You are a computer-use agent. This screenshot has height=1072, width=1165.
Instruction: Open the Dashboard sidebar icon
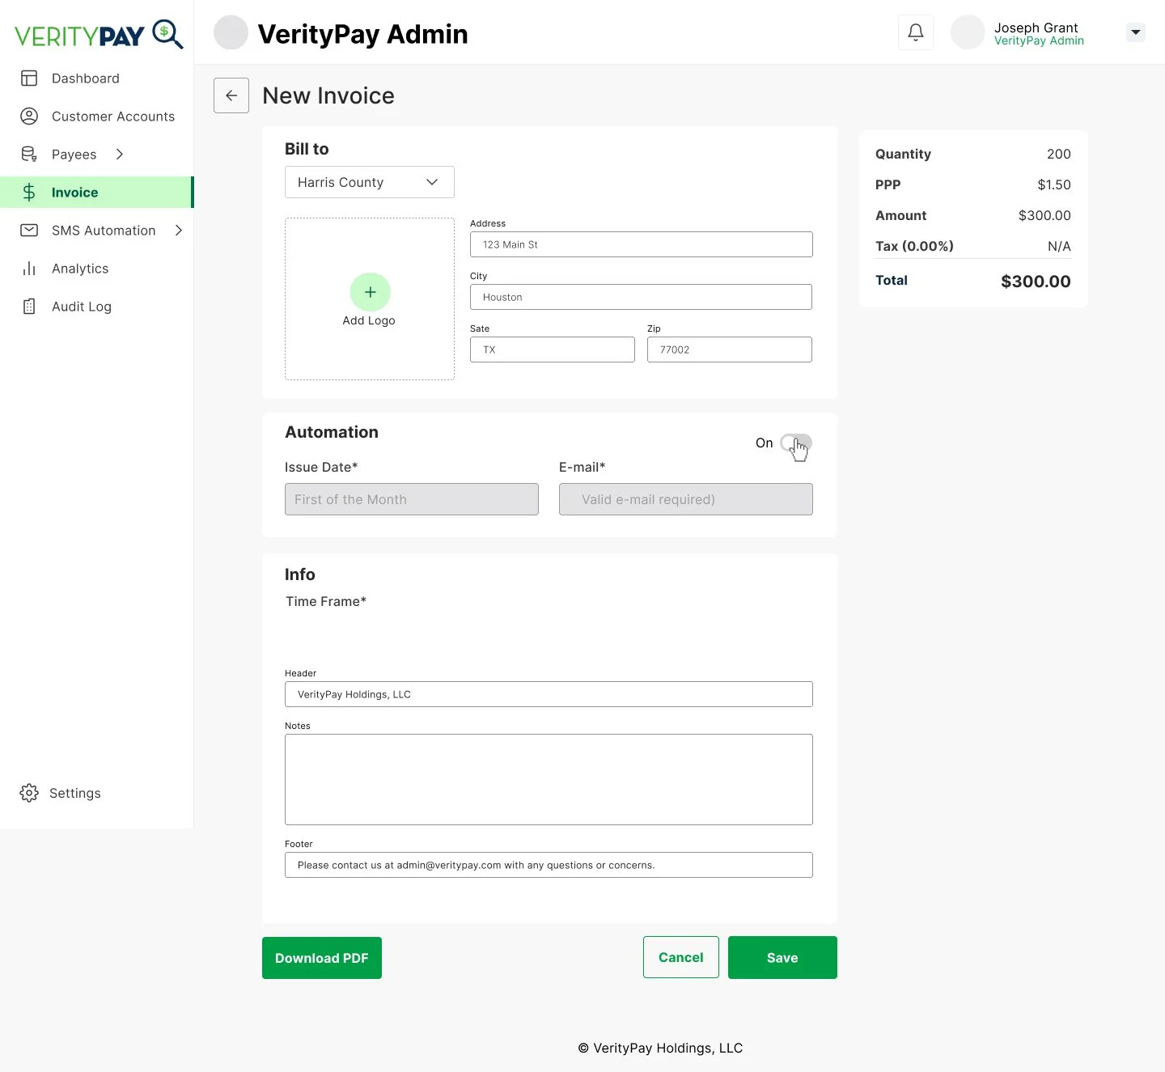(29, 78)
